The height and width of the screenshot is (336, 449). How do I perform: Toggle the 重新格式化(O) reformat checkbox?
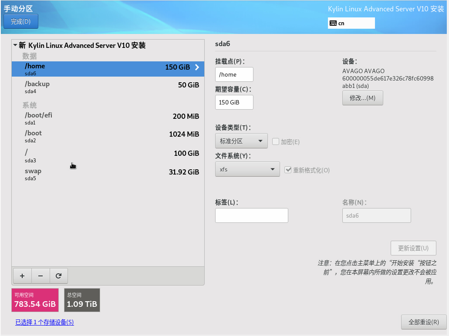[288, 170]
